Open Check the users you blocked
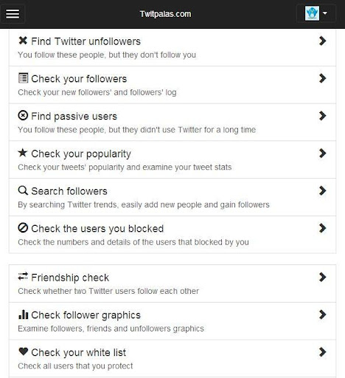This screenshot has width=345, height=378. click(172, 235)
